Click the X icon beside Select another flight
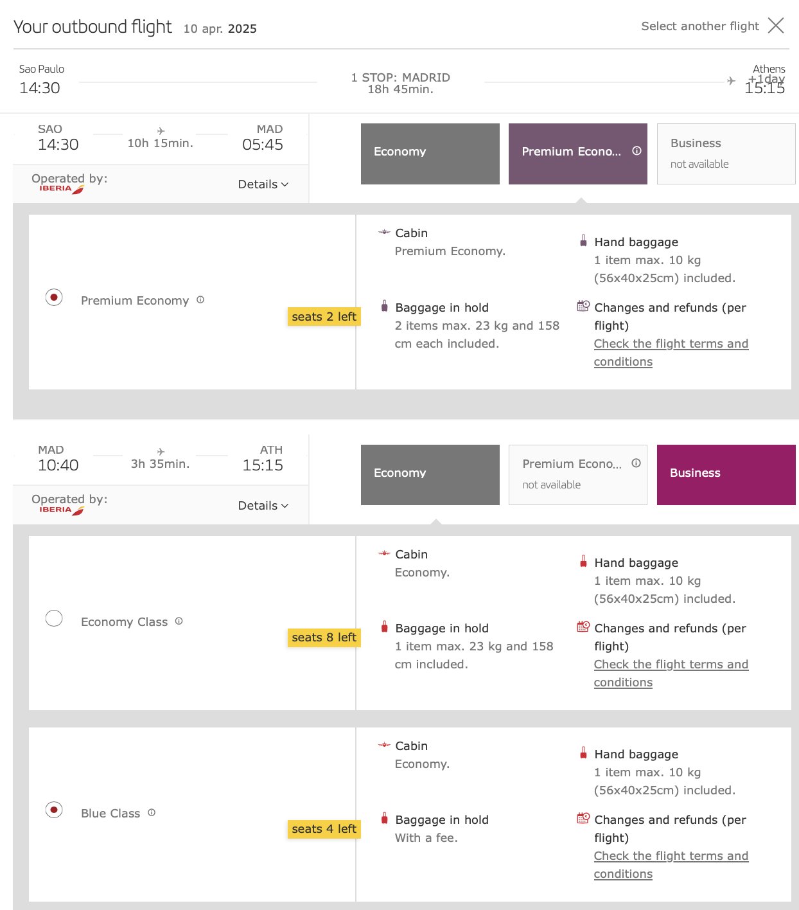This screenshot has height=910, width=799. pos(776,26)
